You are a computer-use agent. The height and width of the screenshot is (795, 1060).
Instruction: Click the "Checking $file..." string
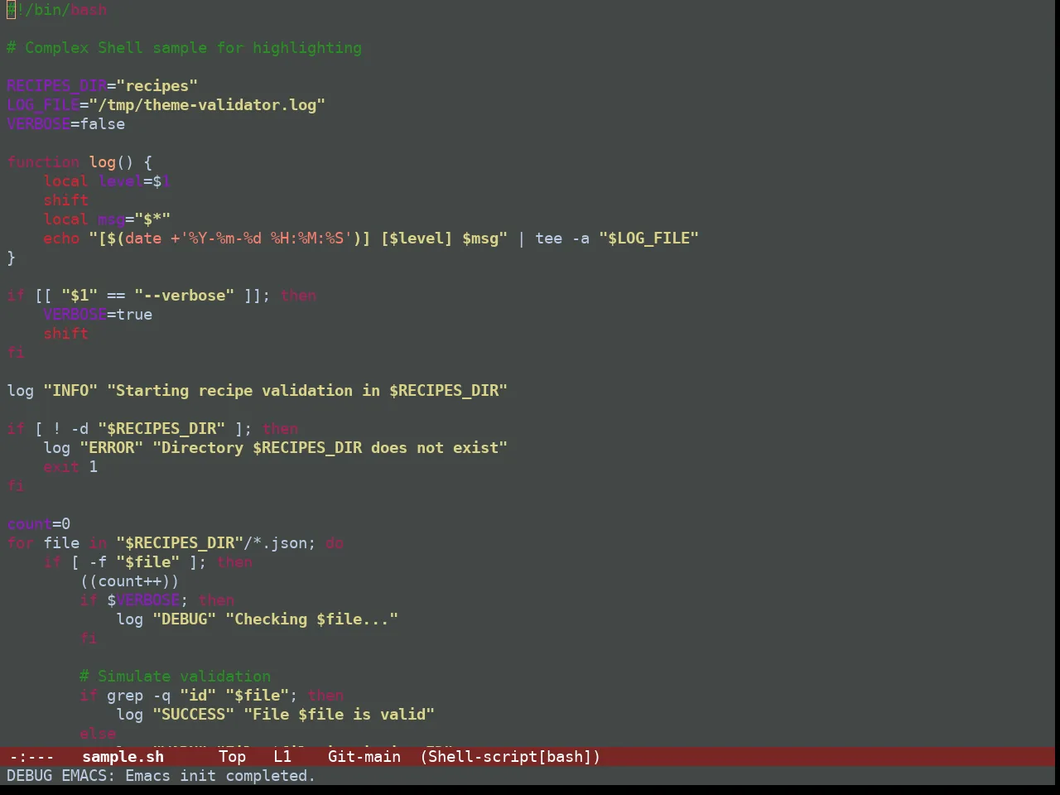pos(312,619)
